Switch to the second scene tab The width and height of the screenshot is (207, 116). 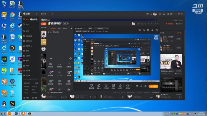pos(59,28)
